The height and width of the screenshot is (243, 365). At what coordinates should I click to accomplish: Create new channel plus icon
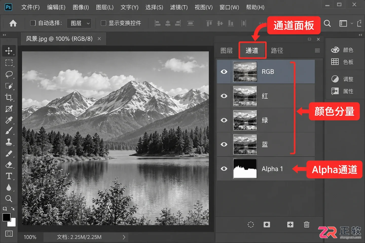coord(290,225)
